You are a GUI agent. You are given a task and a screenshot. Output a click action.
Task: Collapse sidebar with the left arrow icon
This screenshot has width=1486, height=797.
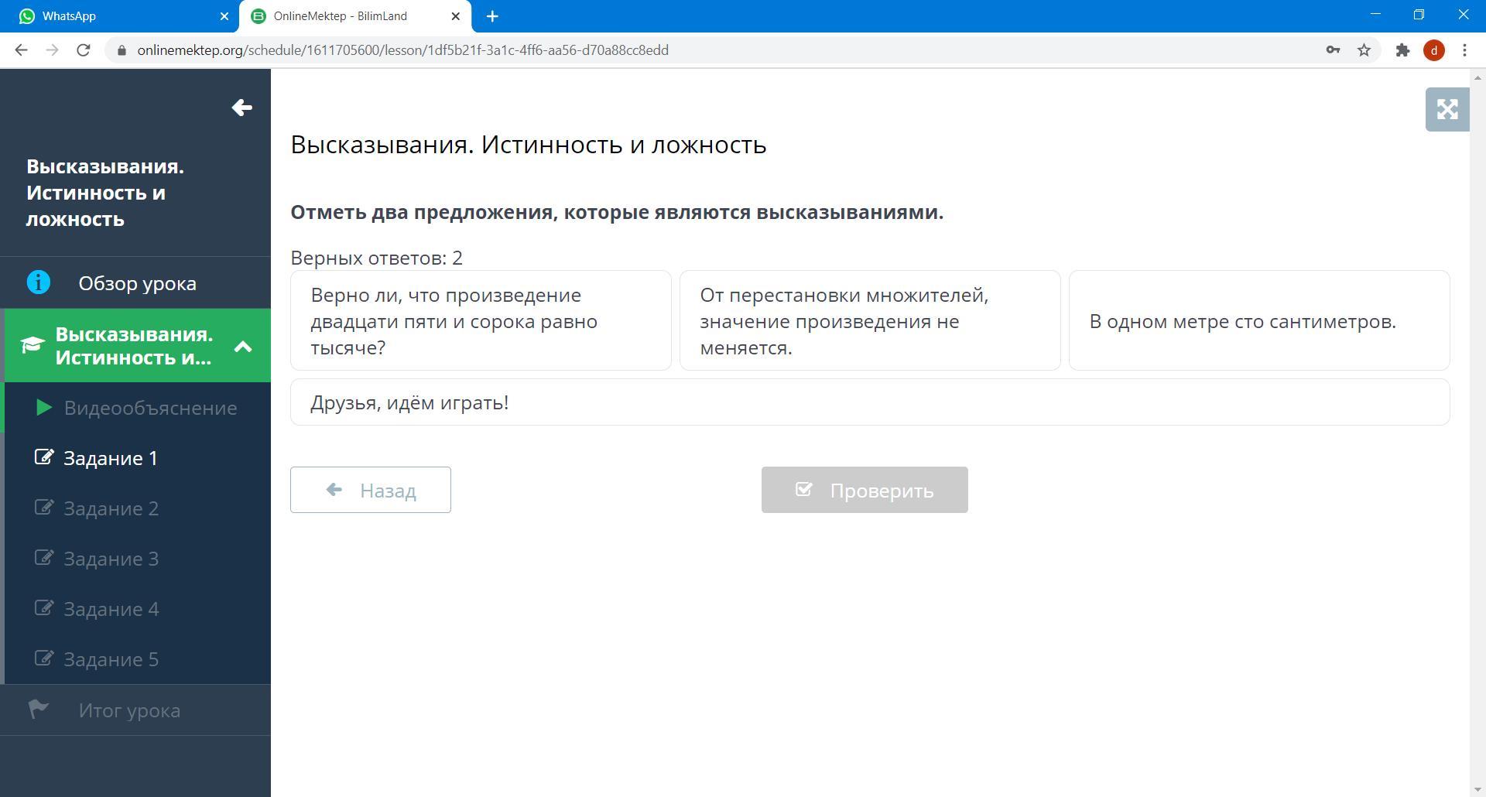(241, 108)
